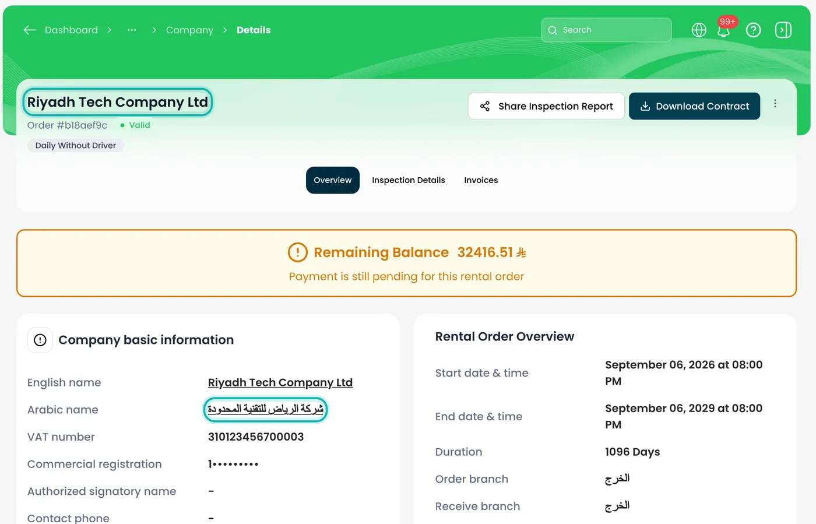The width and height of the screenshot is (816, 524).
Task: Go to Dashboard breadcrumb
Action: [x=71, y=30]
